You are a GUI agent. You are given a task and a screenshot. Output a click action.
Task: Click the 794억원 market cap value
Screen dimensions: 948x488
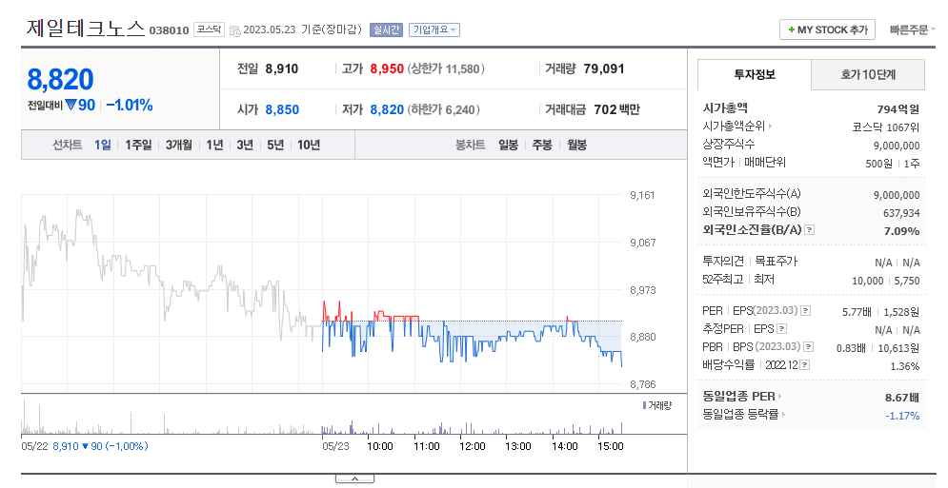point(898,109)
